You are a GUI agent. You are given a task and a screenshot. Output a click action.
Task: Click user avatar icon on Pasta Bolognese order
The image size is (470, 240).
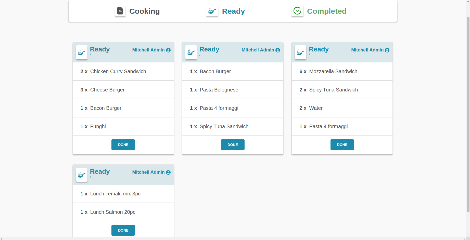(278, 50)
